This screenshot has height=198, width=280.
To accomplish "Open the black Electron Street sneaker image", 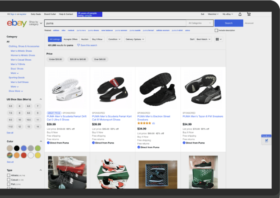I will 158,89.
